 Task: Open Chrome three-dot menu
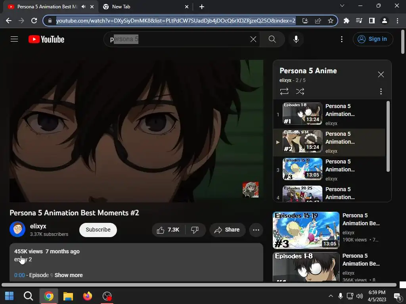click(397, 21)
